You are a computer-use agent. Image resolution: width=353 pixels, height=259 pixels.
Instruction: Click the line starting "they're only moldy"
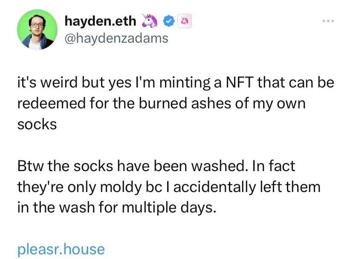coord(168,187)
